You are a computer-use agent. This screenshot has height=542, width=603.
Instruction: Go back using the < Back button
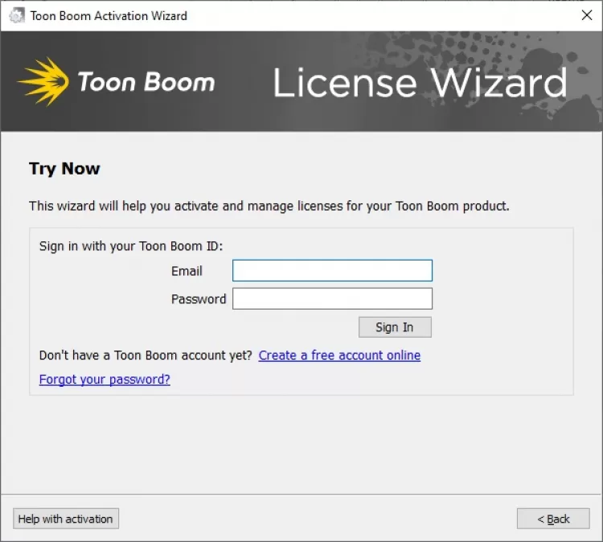(553, 519)
